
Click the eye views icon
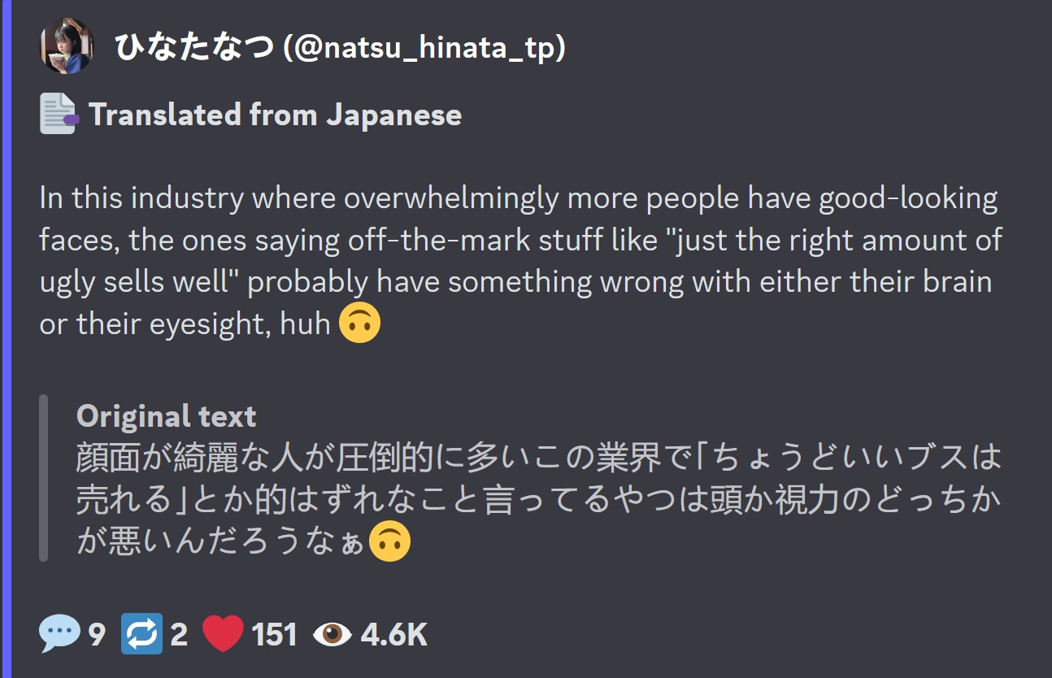(x=332, y=634)
